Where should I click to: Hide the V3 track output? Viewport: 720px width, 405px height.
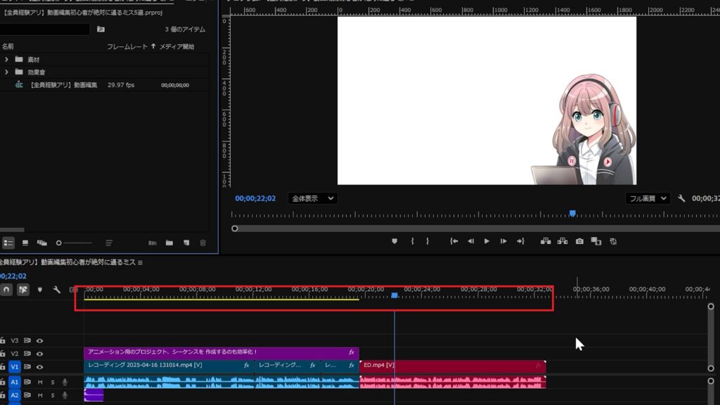coord(39,341)
